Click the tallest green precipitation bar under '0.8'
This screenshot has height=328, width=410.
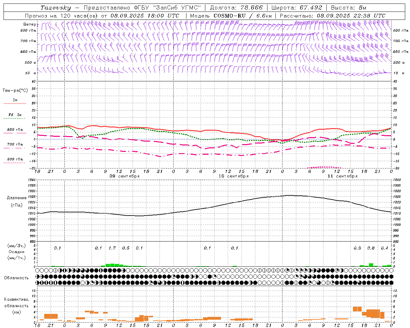click(371, 265)
